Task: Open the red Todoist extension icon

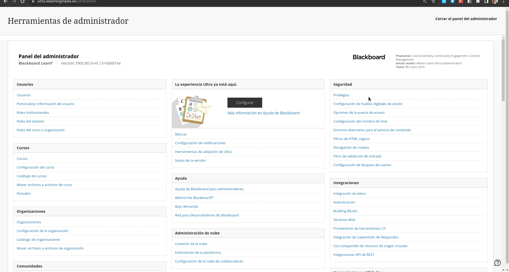Action: click(461, 1)
